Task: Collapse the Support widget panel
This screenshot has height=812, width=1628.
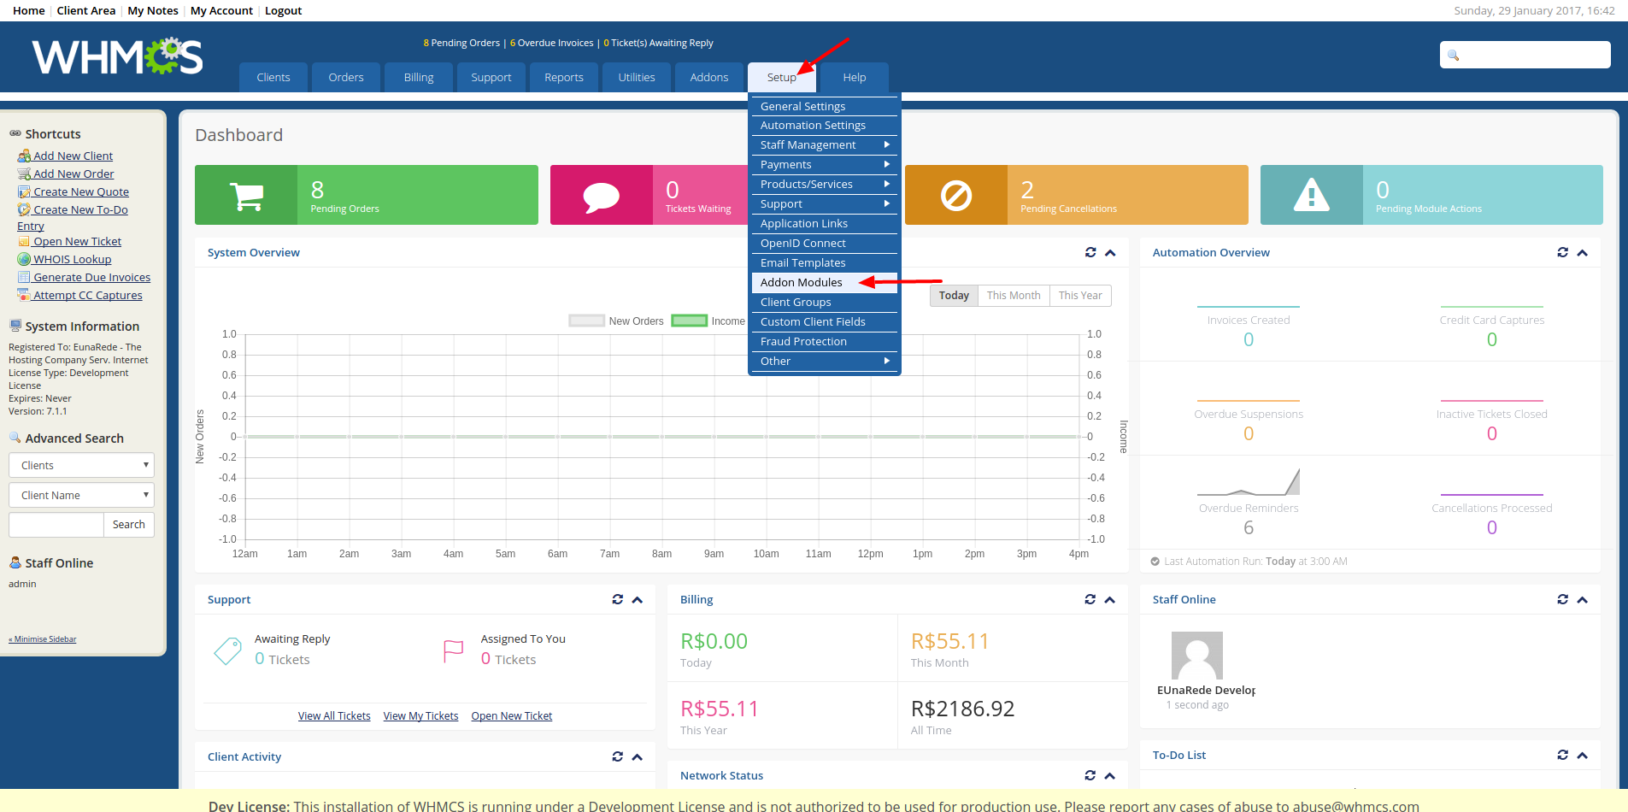Action: 638,599
